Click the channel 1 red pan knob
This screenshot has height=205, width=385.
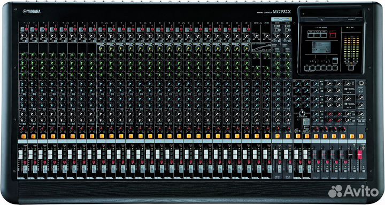click(x=23, y=129)
